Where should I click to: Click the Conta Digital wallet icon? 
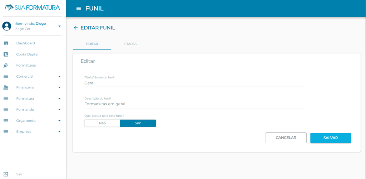pyautogui.click(x=6, y=54)
